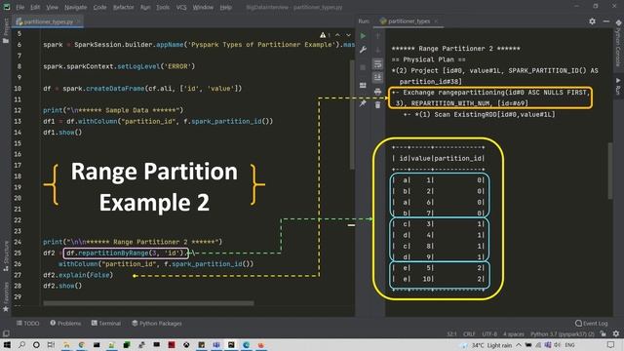This screenshot has height=351, width=624.
Task: Pin the Run tab with pin icon
Action: pyautogui.click(x=363, y=103)
